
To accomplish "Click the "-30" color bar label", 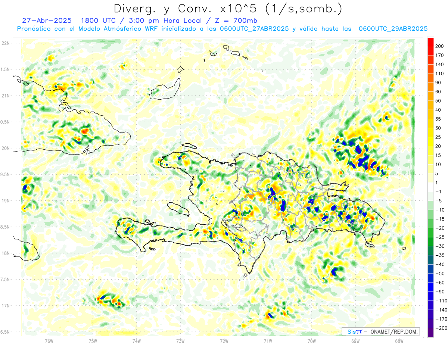I will 440,246.
